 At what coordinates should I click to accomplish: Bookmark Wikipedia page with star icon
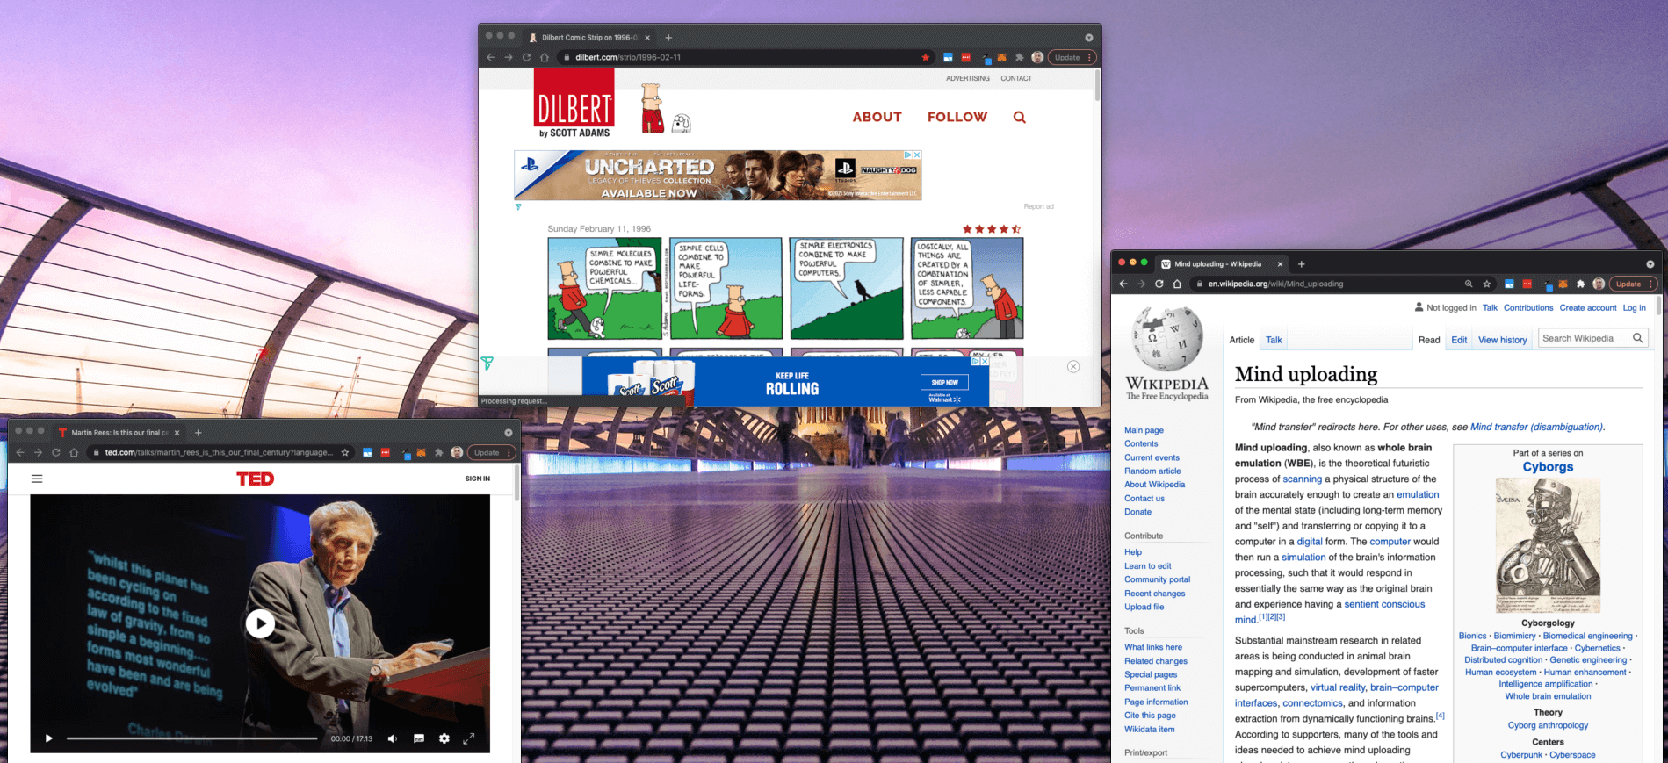coord(1487,284)
